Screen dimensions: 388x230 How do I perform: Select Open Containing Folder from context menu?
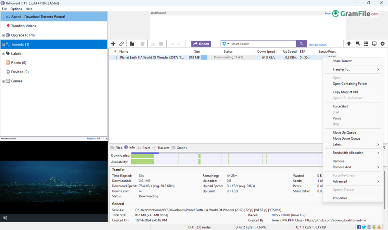[350, 84]
